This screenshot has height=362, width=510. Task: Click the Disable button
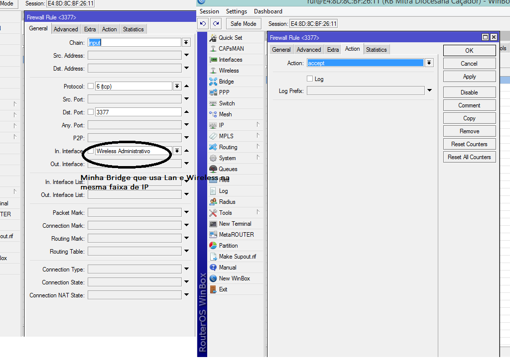[x=469, y=92]
